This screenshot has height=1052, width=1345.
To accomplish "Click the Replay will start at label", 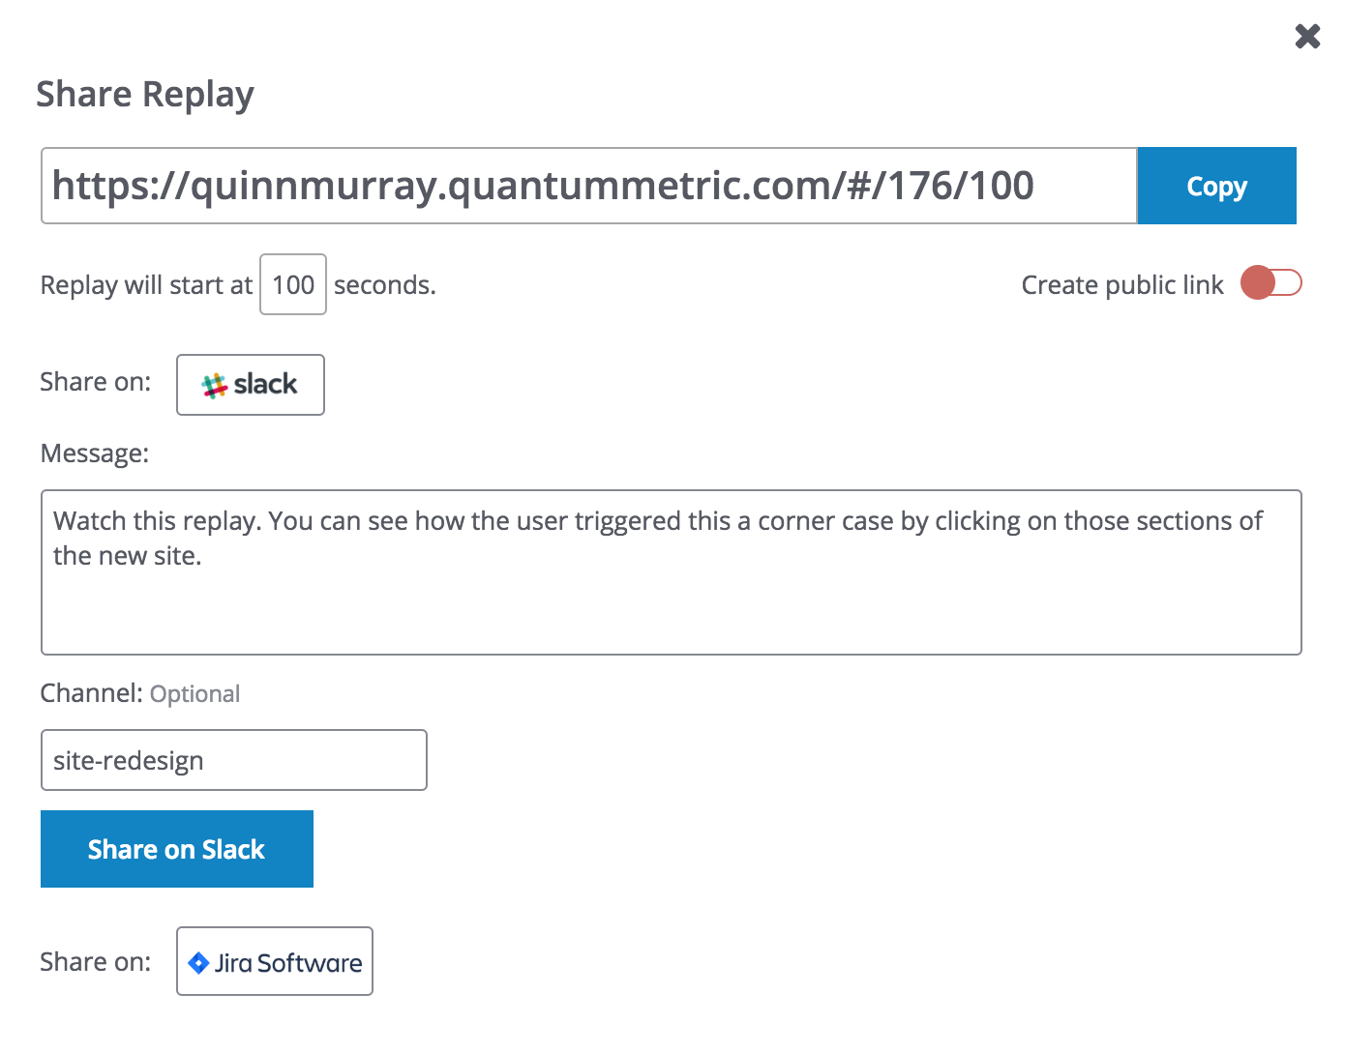I will (146, 285).
